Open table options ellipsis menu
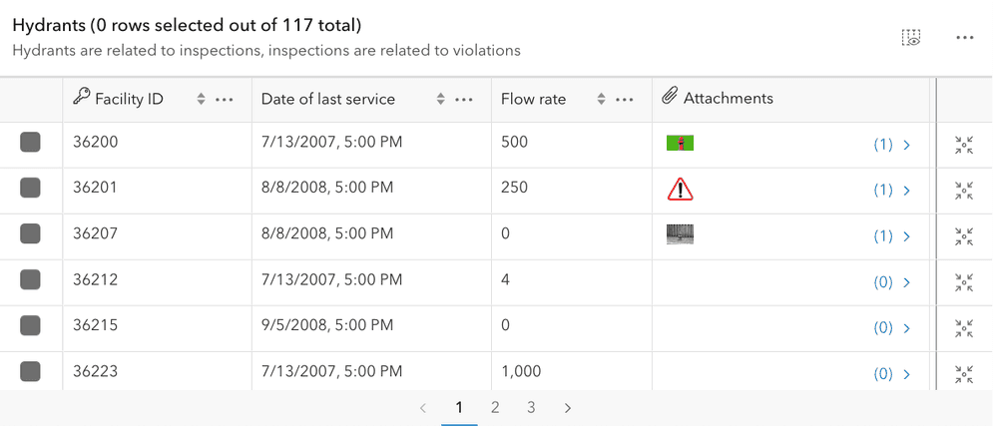Image resolution: width=993 pixels, height=426 pixels. [964, 37]
